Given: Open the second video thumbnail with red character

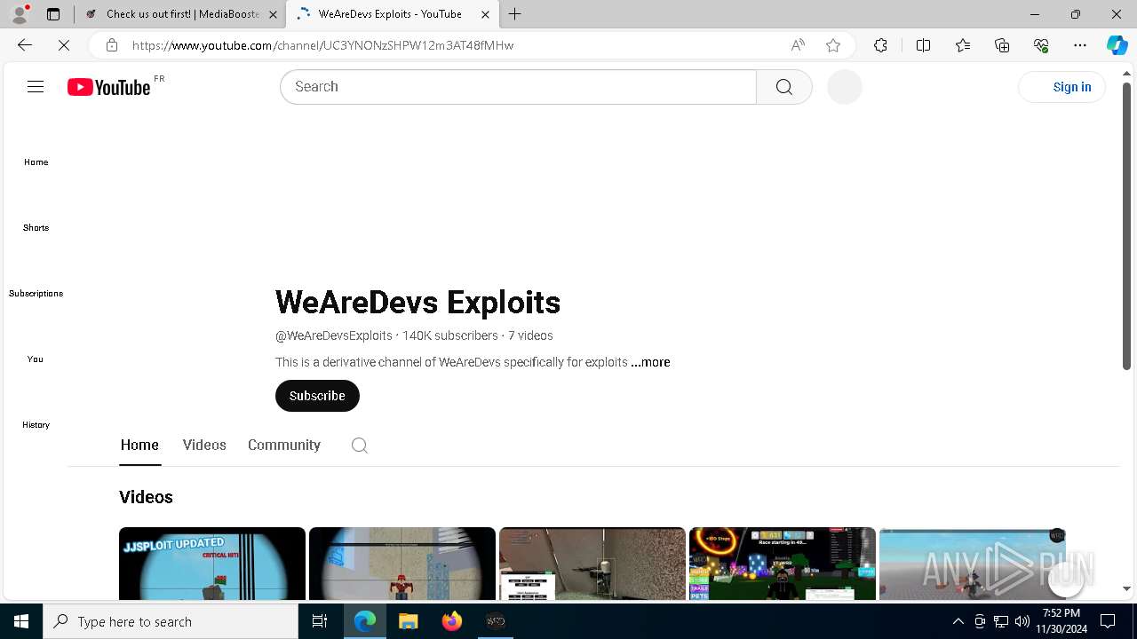Looking at the screenshot, I should [402, 564].
